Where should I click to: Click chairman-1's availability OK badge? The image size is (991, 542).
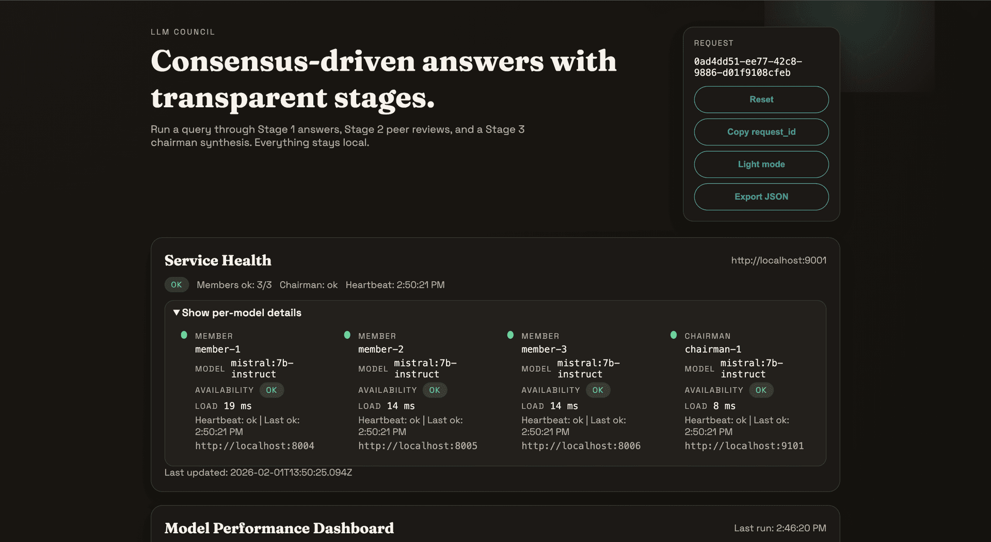761,390
